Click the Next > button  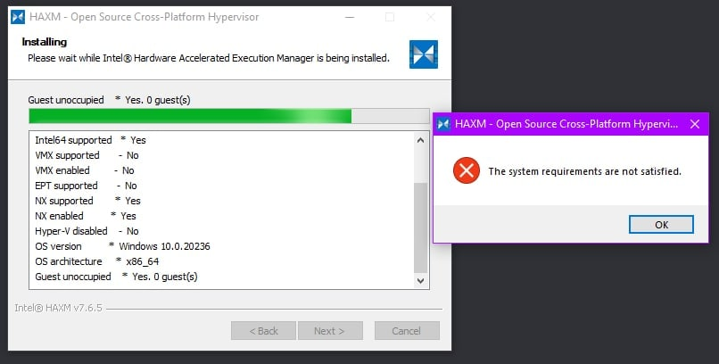pyautogui.click(x=330, y=330)
